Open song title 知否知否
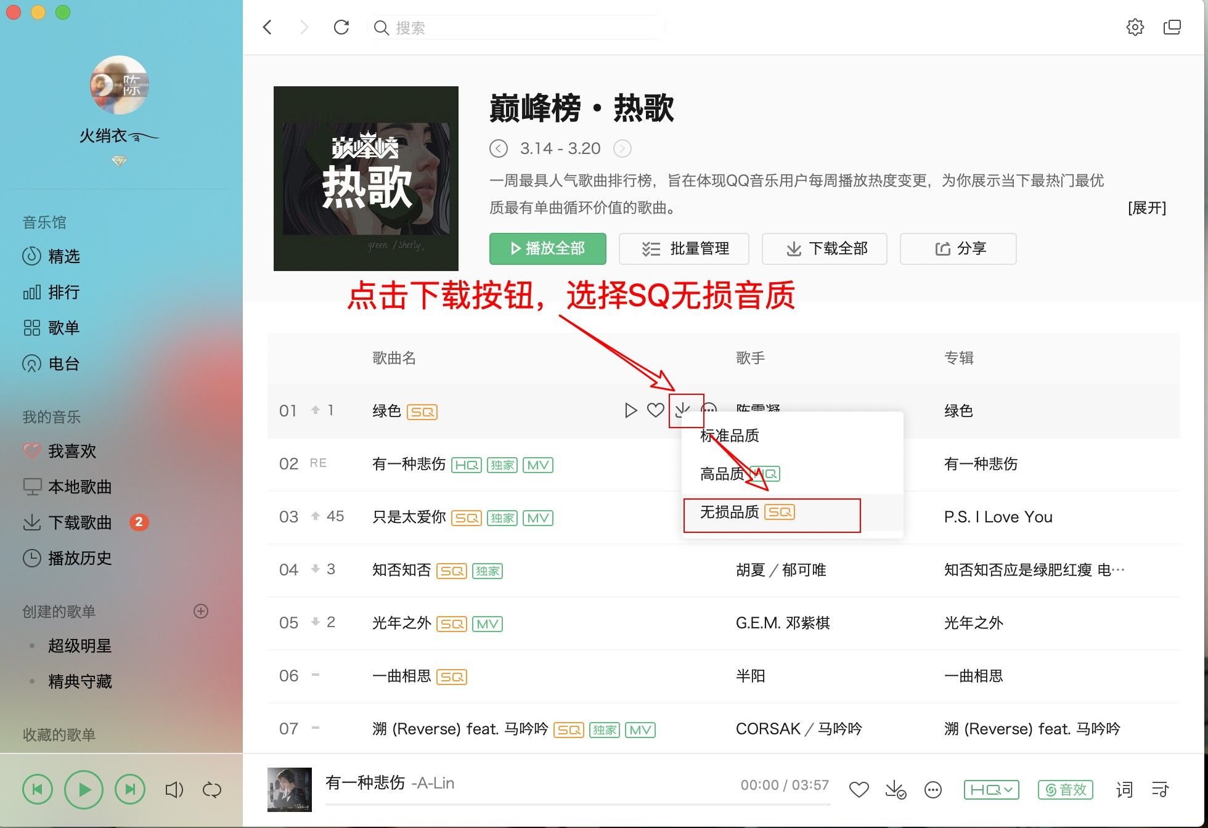The image size is (1208, 828). click(402, 570)
